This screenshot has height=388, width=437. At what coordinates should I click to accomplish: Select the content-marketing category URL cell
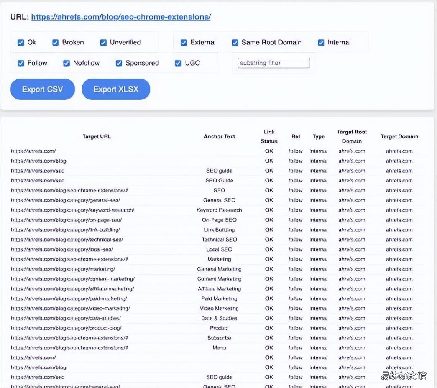pyautogui.click(x=73, y=279)
